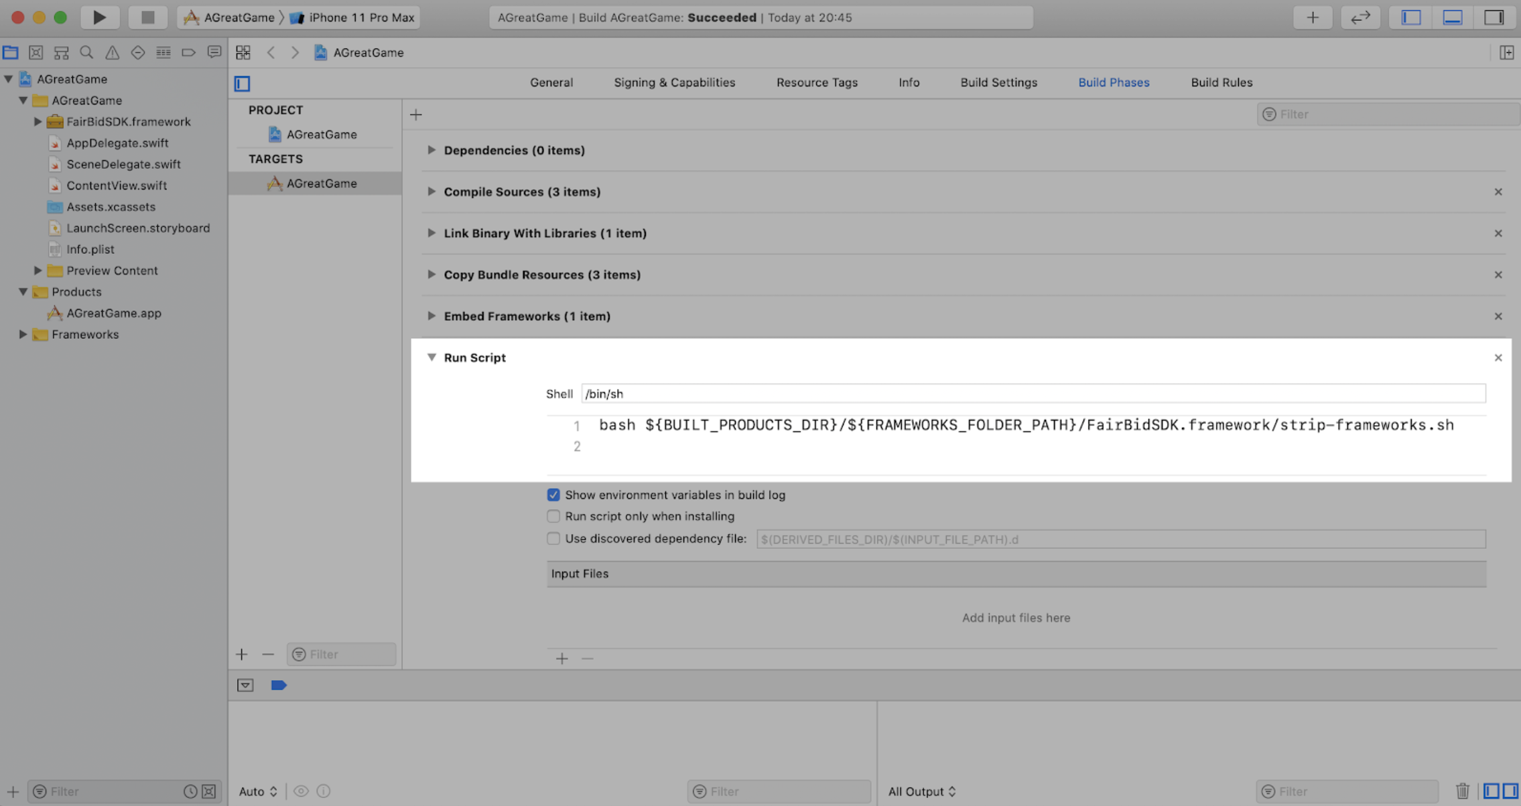Toggle the Inspector panel visibility
The image size is (1521, 806).
[1494, 17]
